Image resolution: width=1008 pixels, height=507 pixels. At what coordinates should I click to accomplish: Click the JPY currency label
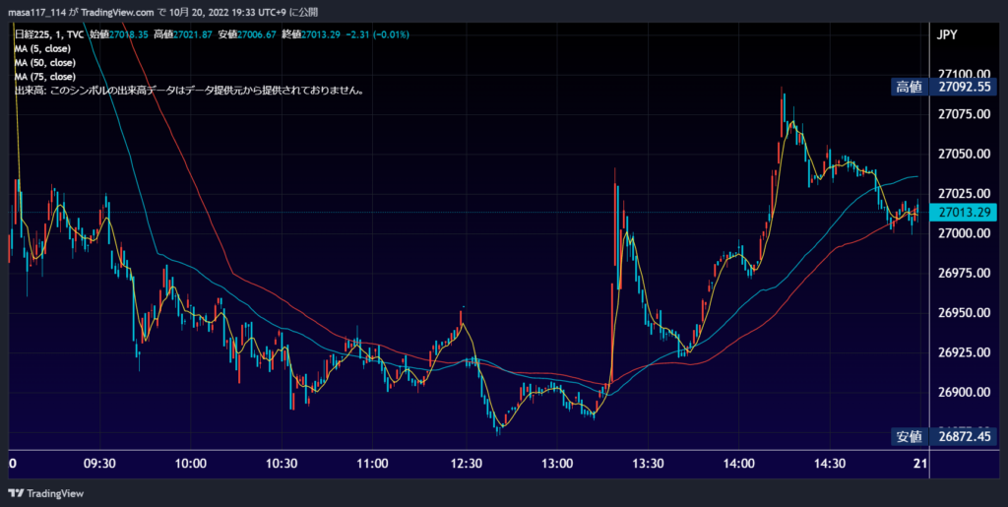point(948,34)
